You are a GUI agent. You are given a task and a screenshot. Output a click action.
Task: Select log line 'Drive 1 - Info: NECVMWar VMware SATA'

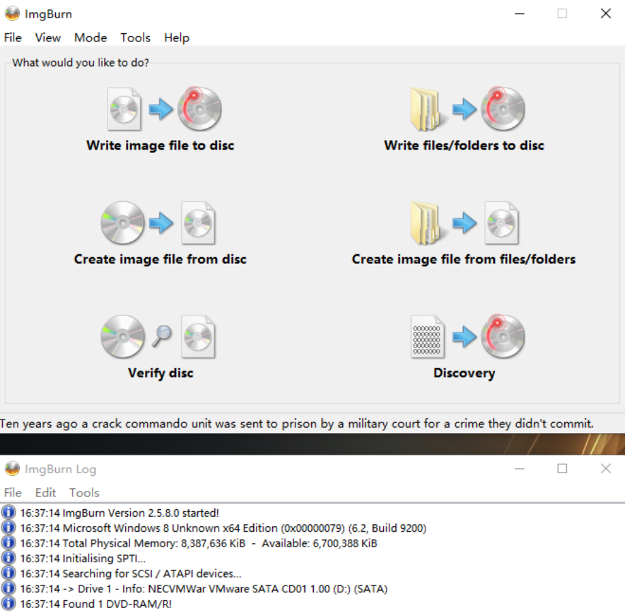204,589
